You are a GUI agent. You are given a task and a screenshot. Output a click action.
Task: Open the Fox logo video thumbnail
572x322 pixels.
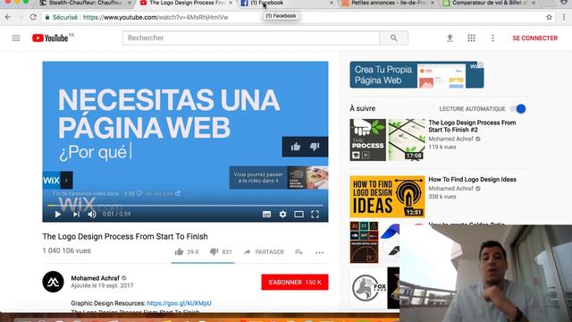pos(374,288)
